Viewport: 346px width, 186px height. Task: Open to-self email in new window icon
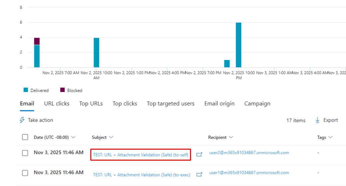click(x=199, y=155)
